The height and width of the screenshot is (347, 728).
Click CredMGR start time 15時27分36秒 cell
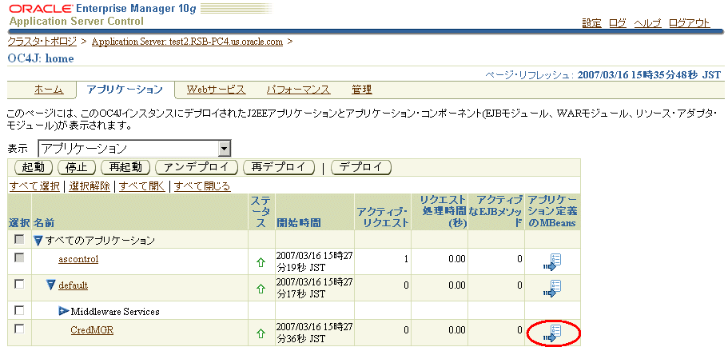click(x=314, y=333)
